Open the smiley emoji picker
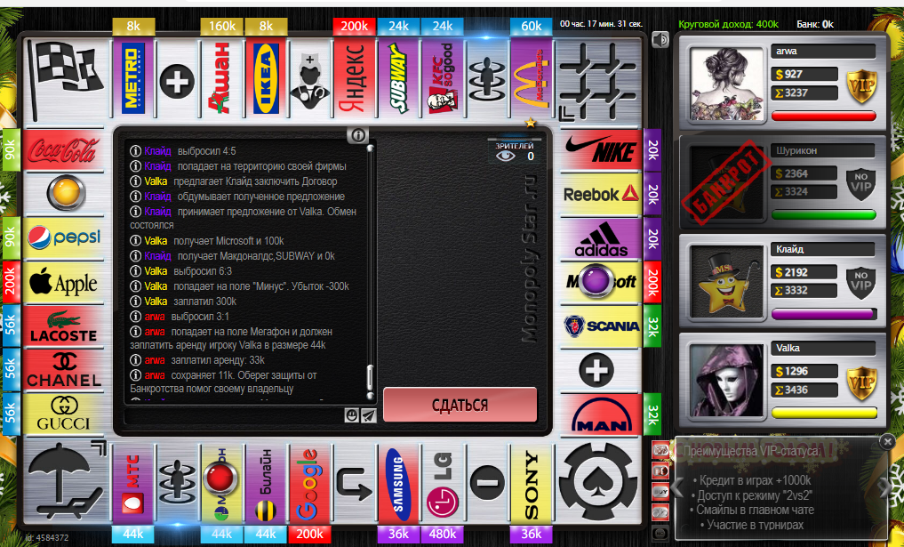This screenshot has width=904, height=547. [x=351, y=414]
